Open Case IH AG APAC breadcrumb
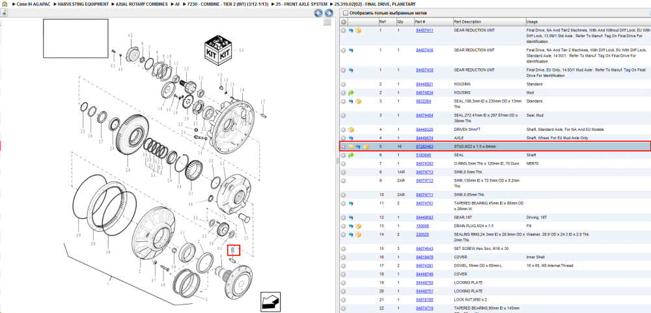Viewport: 651px width, 313px height. [x=35, y=4]
